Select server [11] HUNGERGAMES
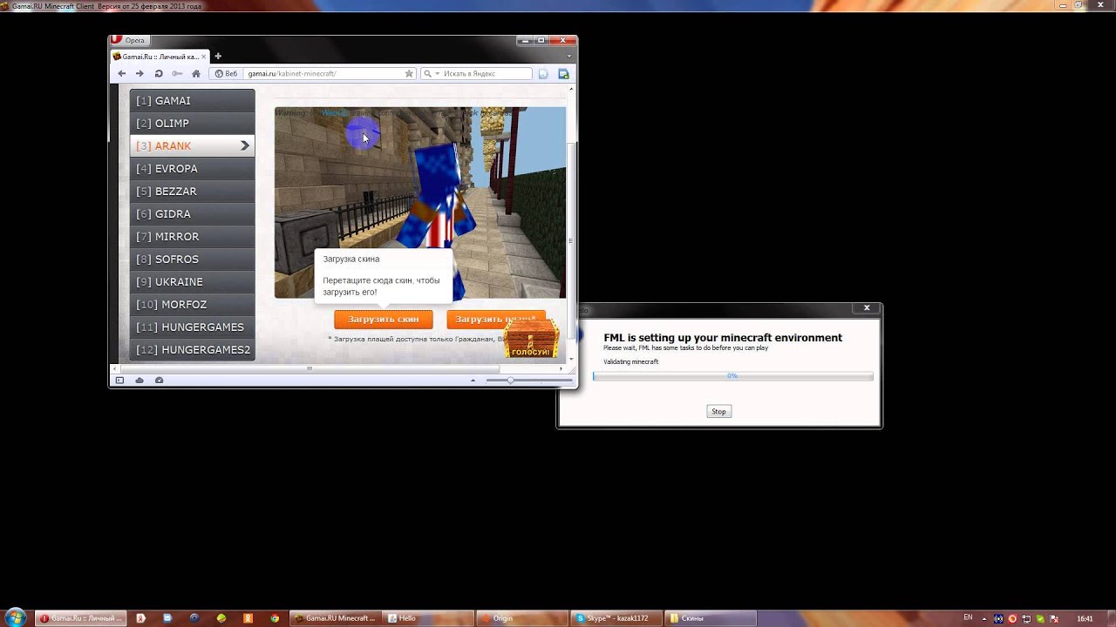 192,327
